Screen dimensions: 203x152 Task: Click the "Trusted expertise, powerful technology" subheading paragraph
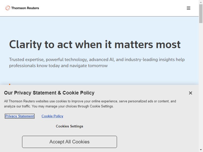97,63
